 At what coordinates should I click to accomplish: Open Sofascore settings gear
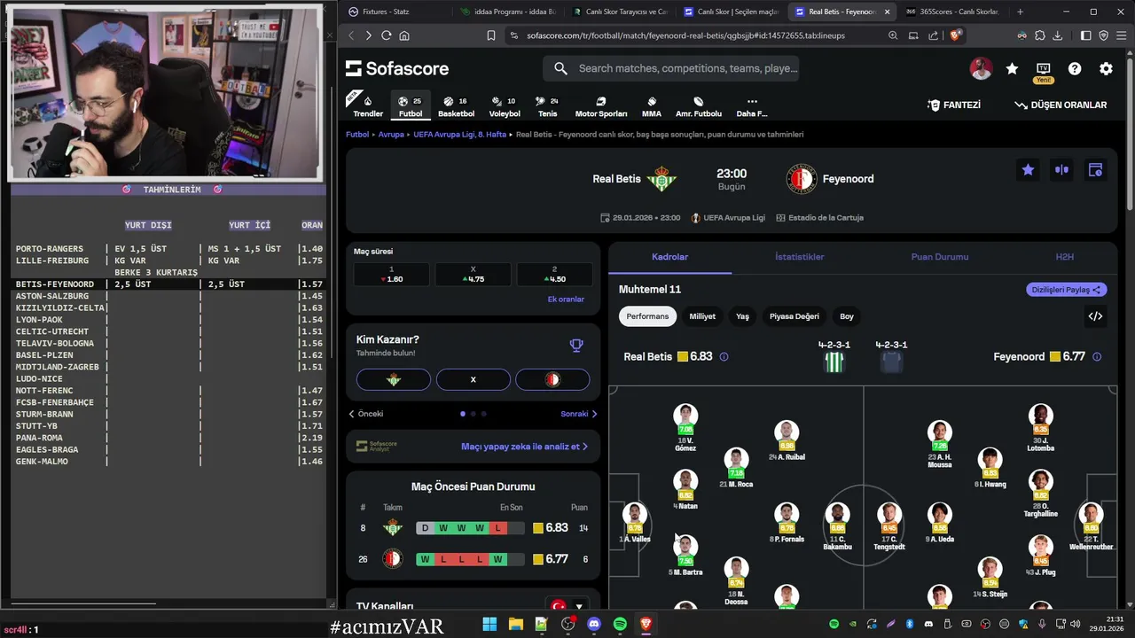pos(1106,68)
